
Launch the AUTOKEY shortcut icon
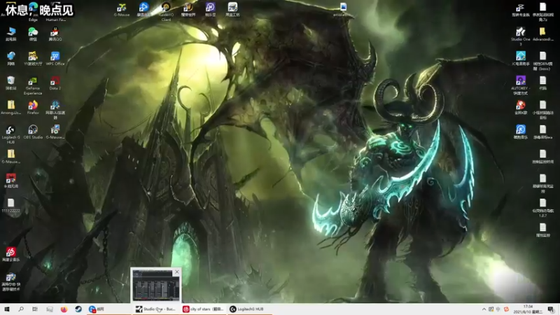point(520,85)
